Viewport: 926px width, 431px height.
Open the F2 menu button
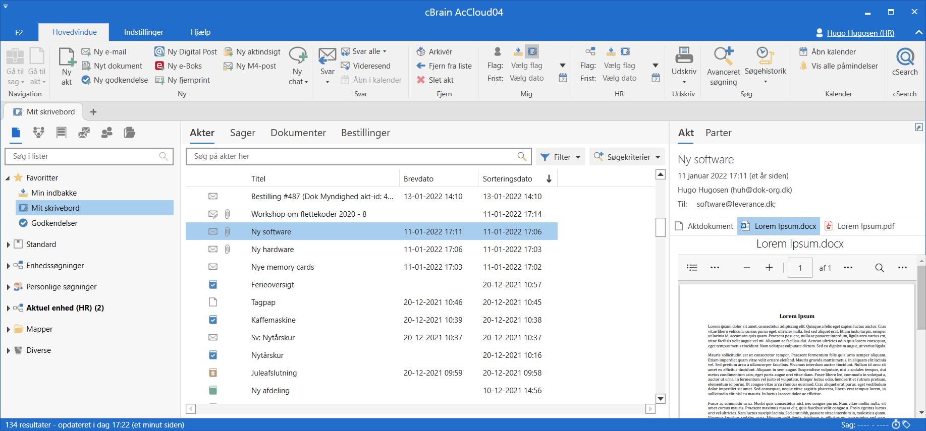[19, 32]
